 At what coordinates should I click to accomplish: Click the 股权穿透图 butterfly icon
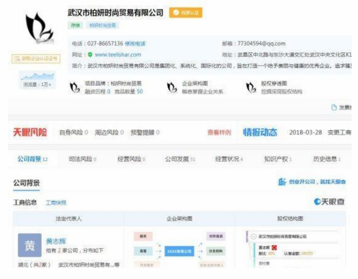click(250, 87)
